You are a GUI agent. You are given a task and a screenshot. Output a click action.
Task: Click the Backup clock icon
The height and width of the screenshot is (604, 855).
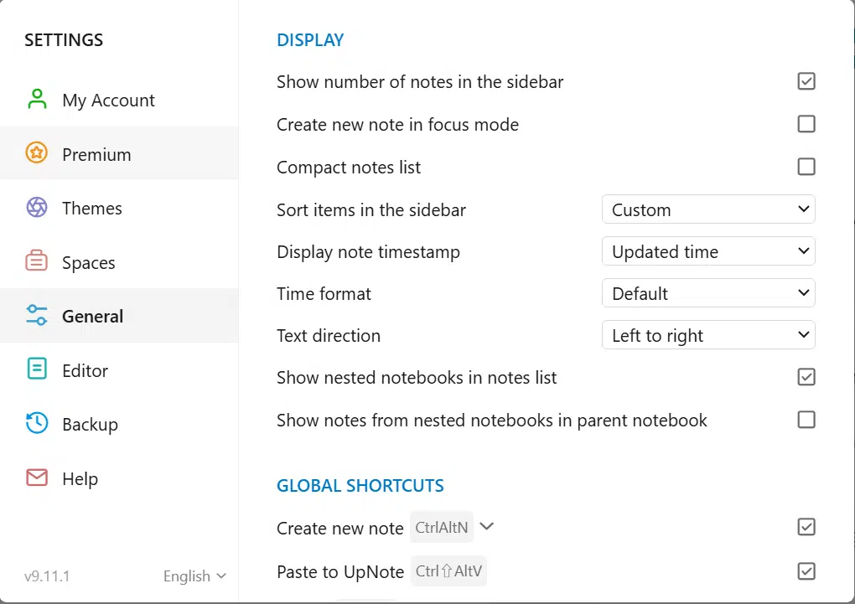[x=37, y=424]
